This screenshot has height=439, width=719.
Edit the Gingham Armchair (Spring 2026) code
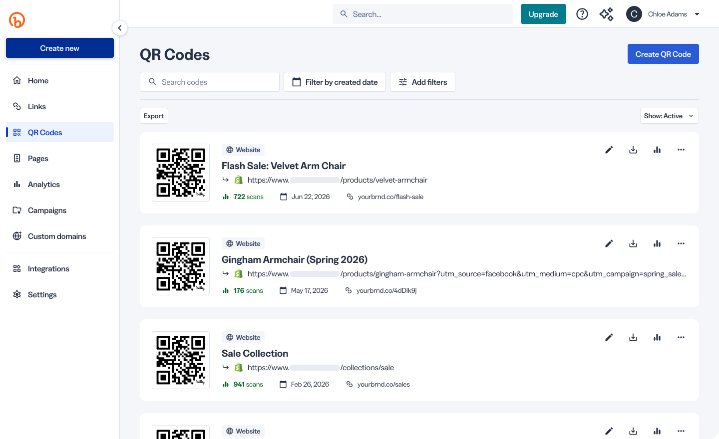[x=609, y=243]
